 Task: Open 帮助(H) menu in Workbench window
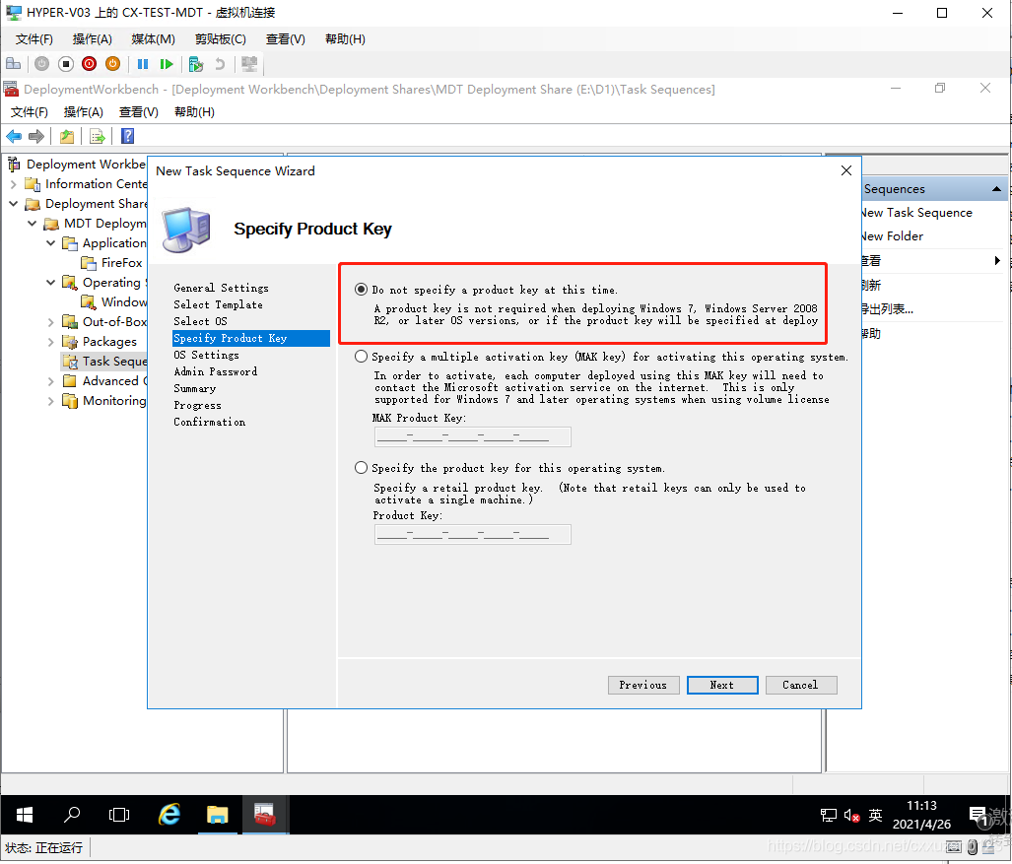194,112
